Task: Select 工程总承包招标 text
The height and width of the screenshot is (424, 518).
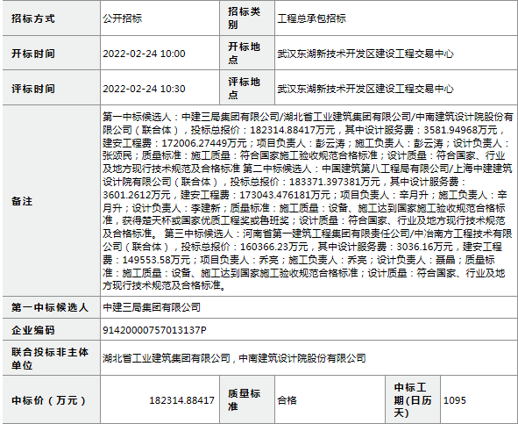Action: pos(311,18)
